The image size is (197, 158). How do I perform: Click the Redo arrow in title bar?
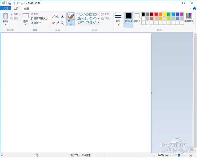[18, 3]
